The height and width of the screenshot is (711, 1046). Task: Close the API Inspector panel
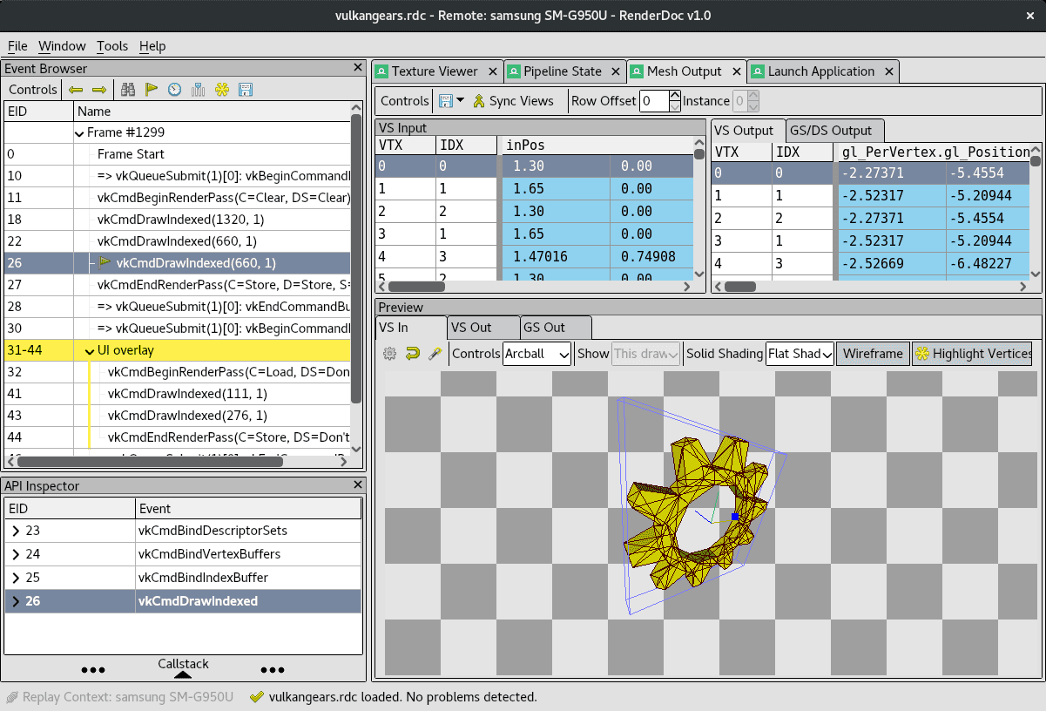[358, 485]
